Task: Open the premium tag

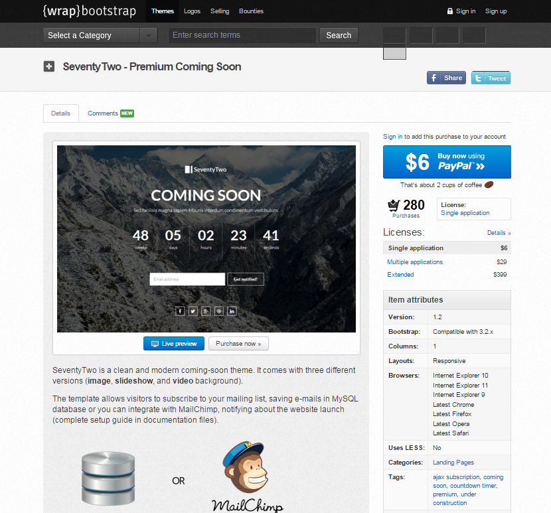Action: click(x=445, y=494)
